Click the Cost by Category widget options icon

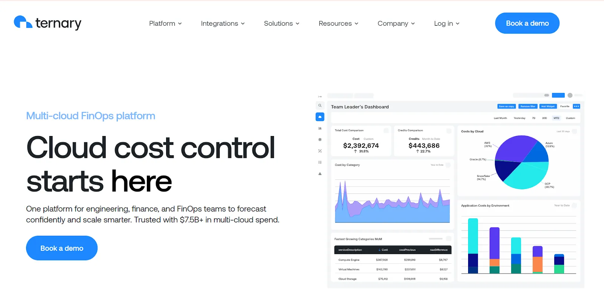[x=448, y=165]
